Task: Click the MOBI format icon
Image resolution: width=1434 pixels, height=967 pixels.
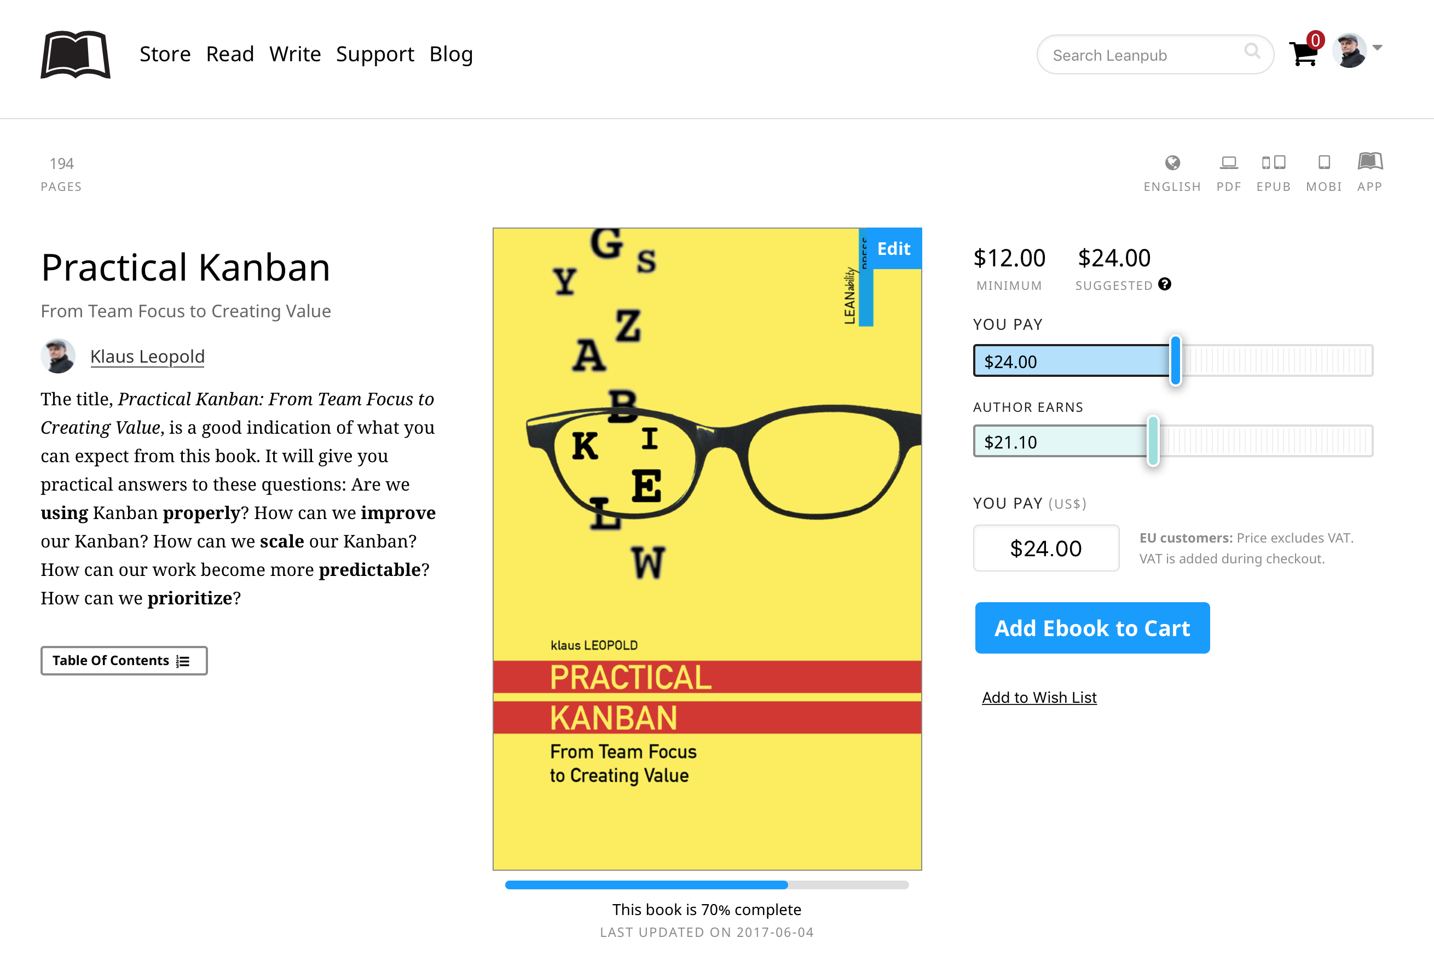Action: [x=1324, y=163]
